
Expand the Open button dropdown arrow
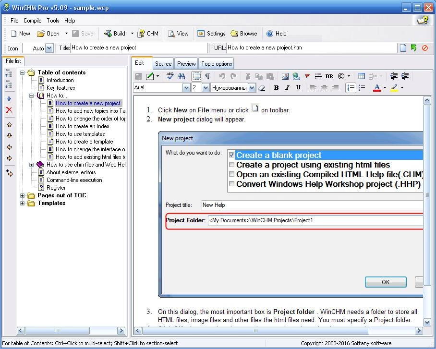(x=66, y=34)
